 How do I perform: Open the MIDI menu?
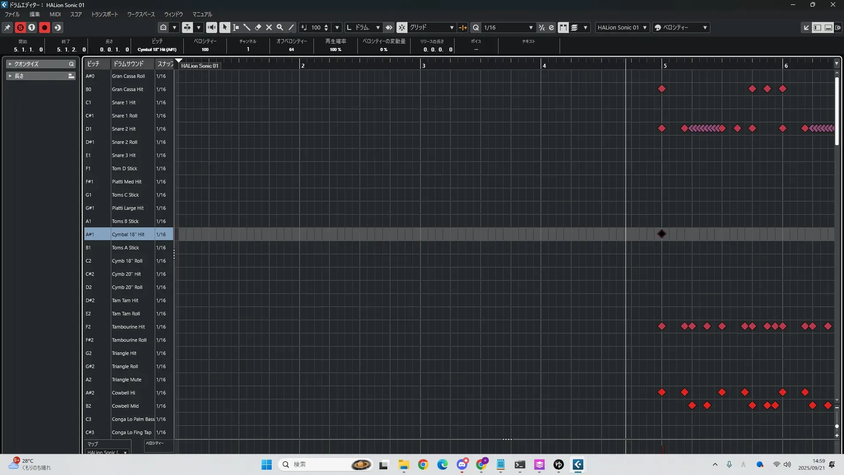[x=55, y=15]
